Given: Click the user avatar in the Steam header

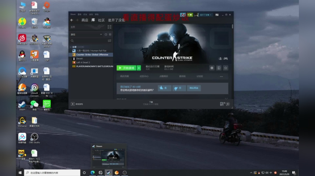Looking at the screenshot, I should (x=196, y=15).
